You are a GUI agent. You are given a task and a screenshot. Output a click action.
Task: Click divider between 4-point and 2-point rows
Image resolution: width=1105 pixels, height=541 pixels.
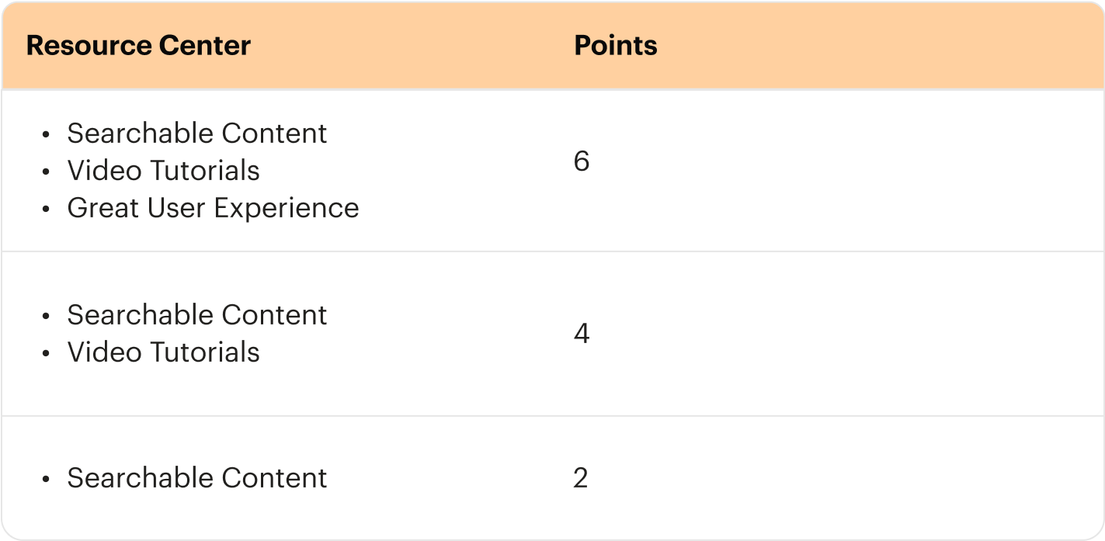coord(552,416)
